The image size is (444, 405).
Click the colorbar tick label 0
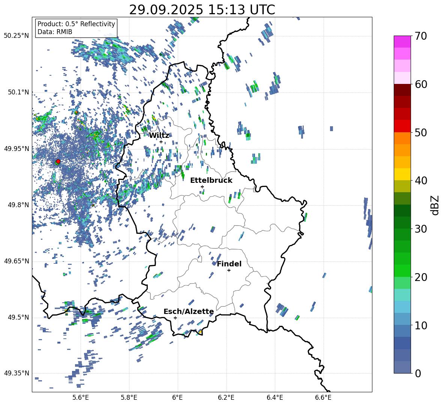(x=418, y=373)
